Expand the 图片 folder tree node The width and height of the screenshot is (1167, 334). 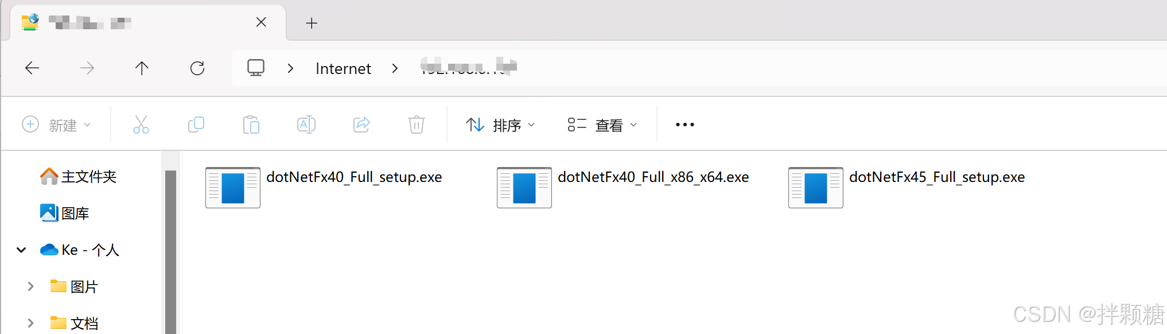coord(30,286)
